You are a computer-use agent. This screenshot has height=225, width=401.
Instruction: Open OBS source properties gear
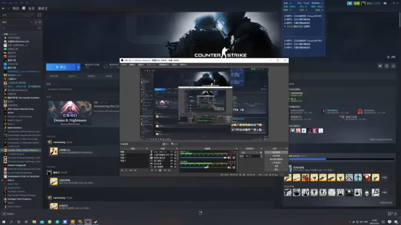(x=160, y=170)
